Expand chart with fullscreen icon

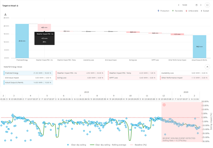pyautogui.click(x=207, y=5)
